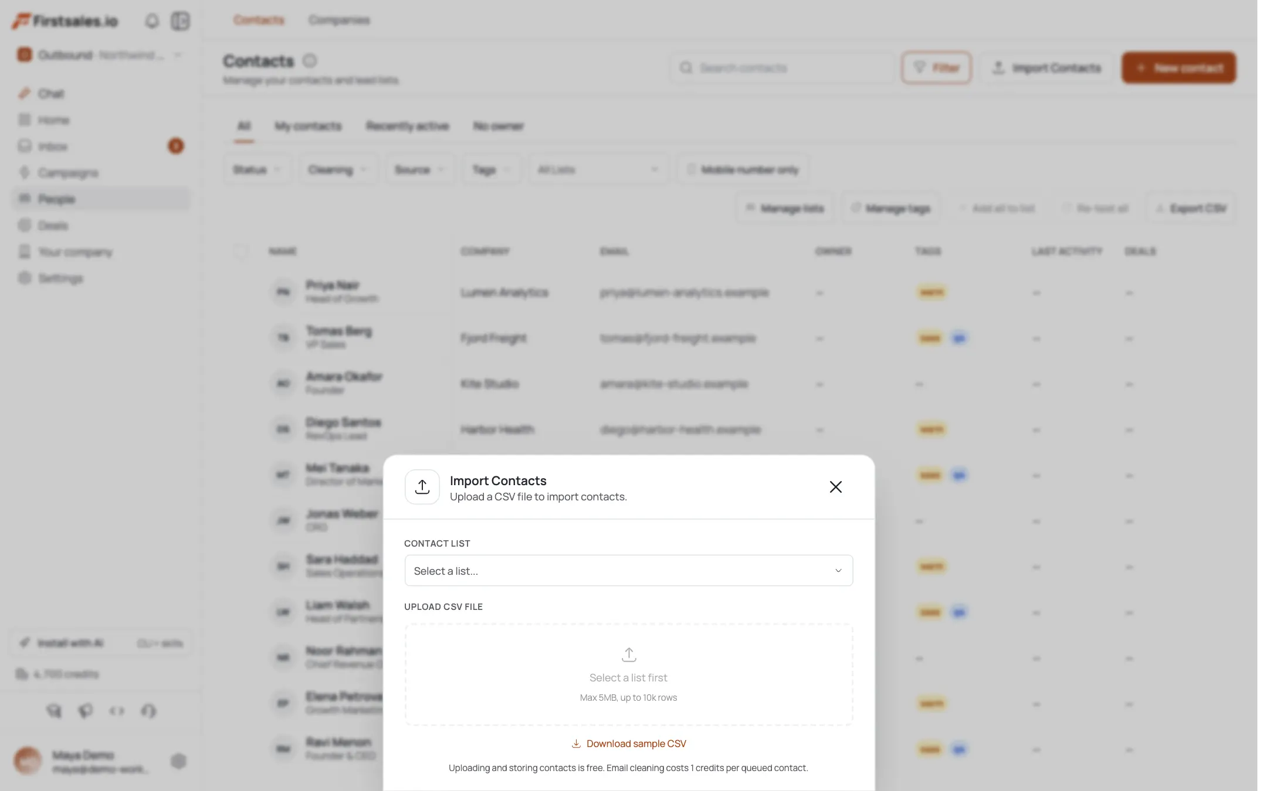Image resolution: width=1267 pixels, height=791 pixels.
Task: Click the code brackets icon at bottom
Action: click(117, 711)
